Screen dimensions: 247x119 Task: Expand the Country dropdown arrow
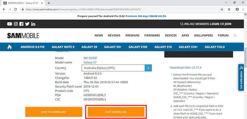click(148, 68)
